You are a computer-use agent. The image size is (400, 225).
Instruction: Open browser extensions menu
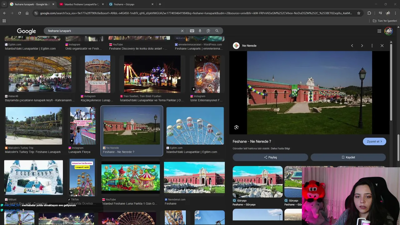click(x=369, y=13)
